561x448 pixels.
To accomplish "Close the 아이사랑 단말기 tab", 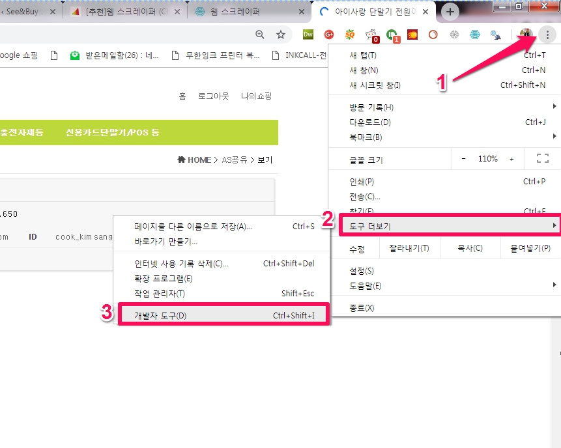I will coord(425,12).
